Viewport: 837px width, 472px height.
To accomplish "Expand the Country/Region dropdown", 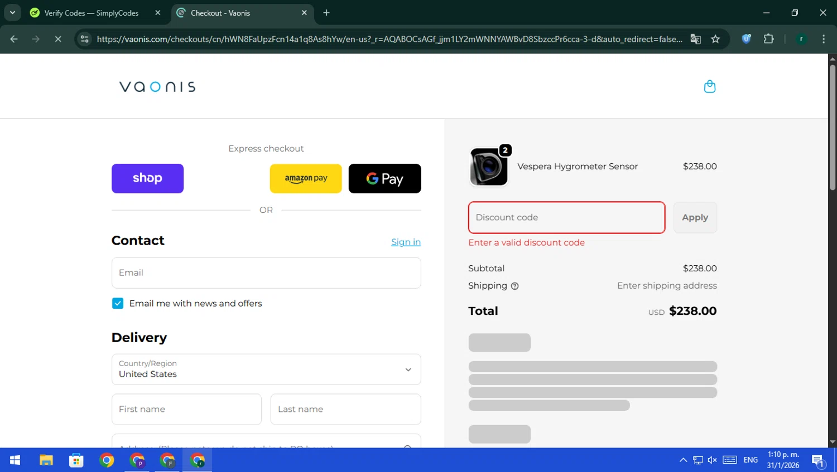I will pyautogui.click(x=266, y=369).
